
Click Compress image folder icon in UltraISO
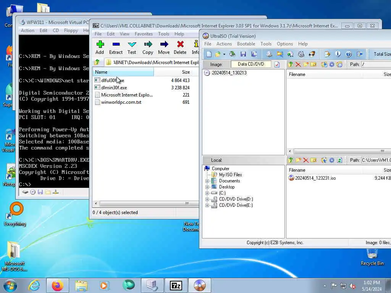point(280,54)
